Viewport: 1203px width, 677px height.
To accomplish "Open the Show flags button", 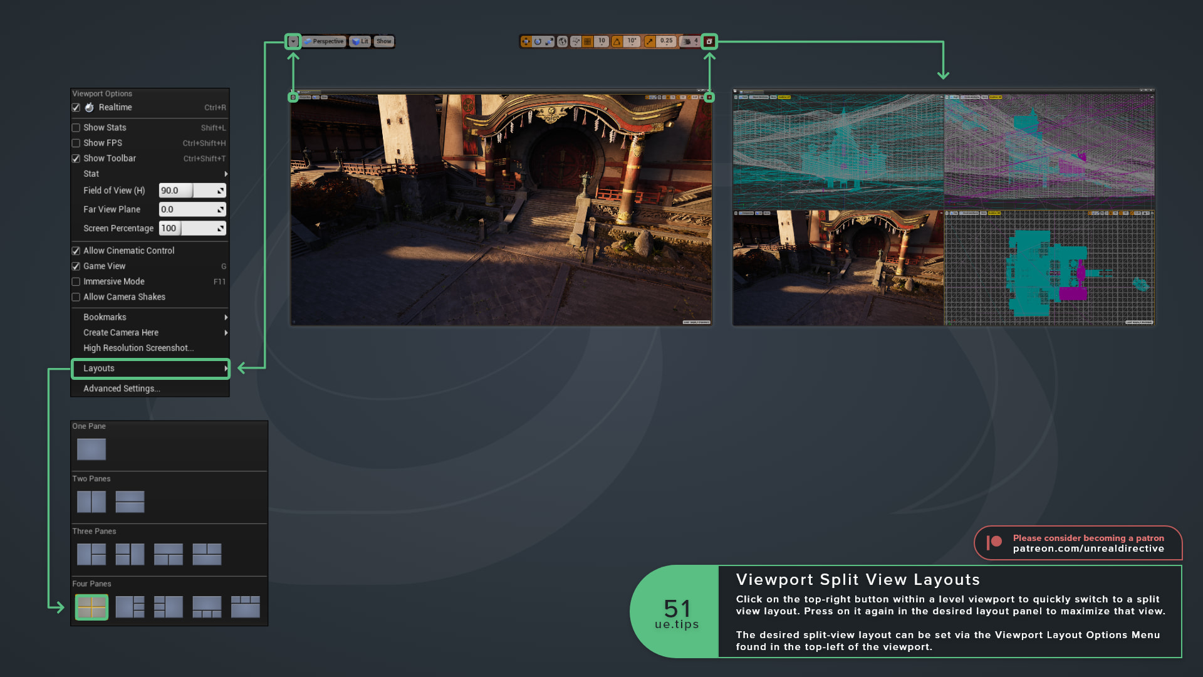I will pyautogui.click(x=384, y=41).
